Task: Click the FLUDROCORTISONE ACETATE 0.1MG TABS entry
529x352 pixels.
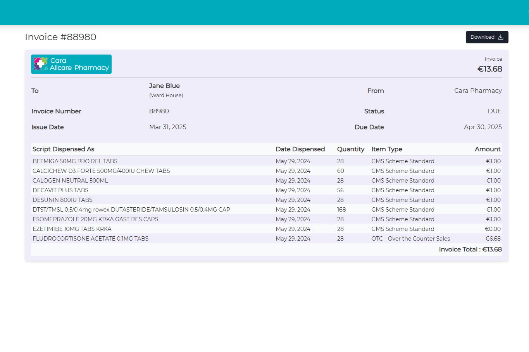Action: tap(90, 238)
